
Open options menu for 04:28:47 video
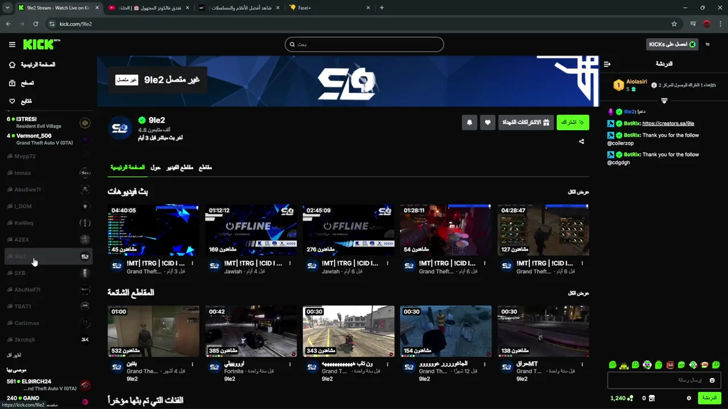coord(582,264)
